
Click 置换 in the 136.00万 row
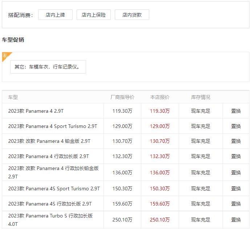[x=236, y=173]
